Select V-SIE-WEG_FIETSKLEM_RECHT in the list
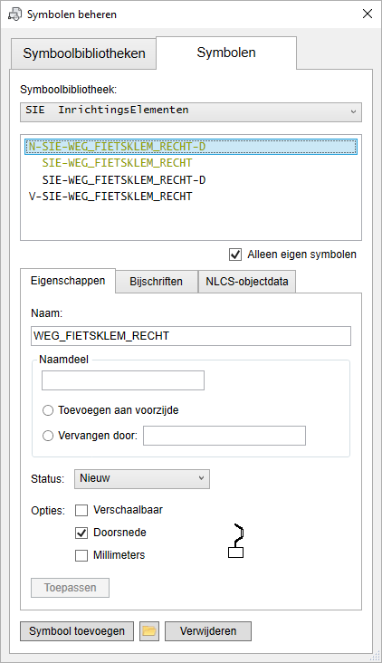 pyautogui.click(x=110, y=197)
